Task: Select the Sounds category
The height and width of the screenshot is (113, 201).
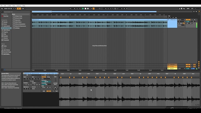Action: click(x=5, y=22)
